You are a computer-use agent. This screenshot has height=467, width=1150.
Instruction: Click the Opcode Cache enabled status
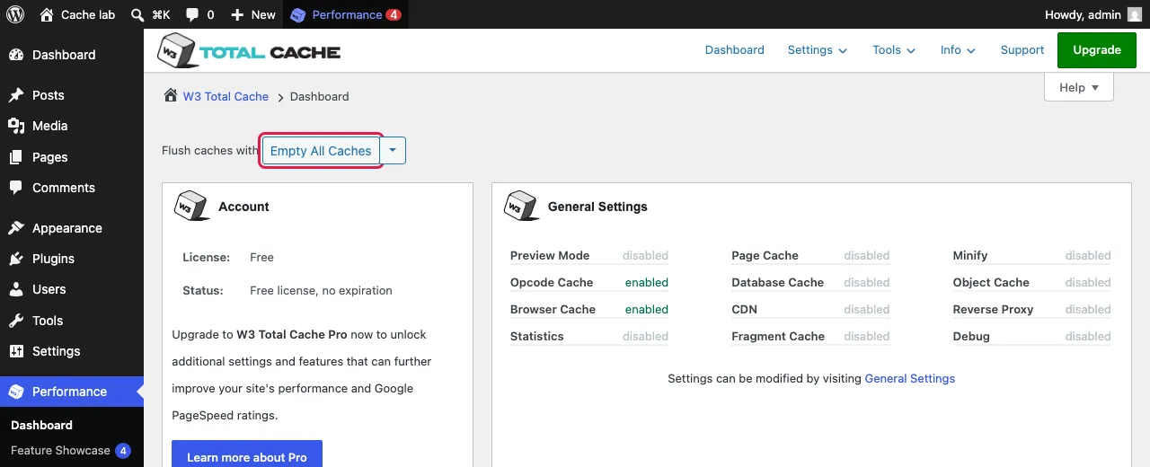tap(647, 282)
